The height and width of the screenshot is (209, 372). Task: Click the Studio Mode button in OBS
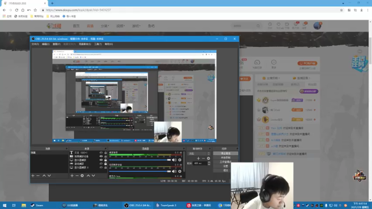point(226,162)
